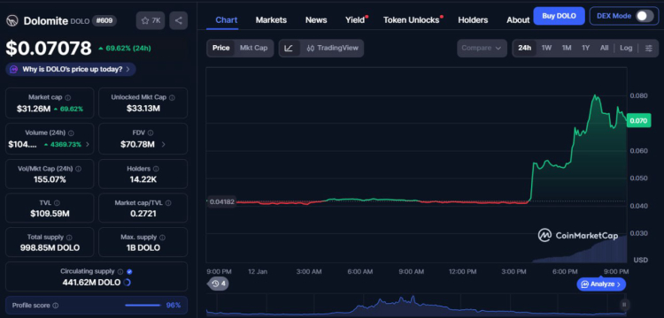Add DOLO to watchlist with star button
This screenshot has height=318, width=664.
tap(151, 20)
